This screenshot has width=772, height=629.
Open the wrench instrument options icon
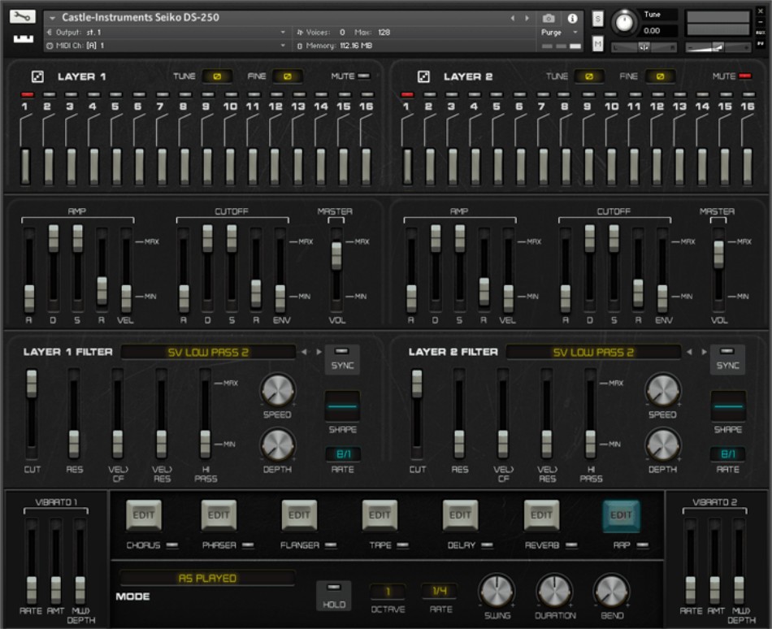click(x=22, y=17)
